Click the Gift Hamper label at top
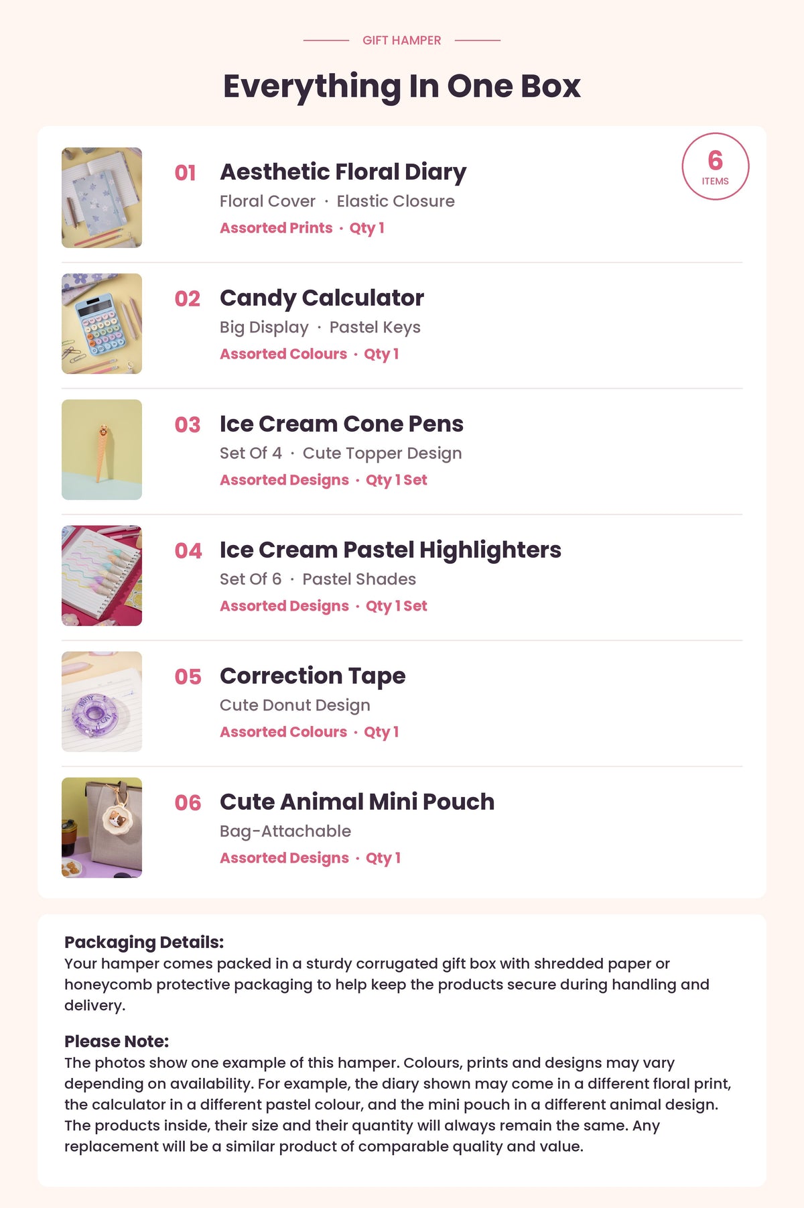The height and width of the screenshot is (1208, 804). [x=402, y=40]
